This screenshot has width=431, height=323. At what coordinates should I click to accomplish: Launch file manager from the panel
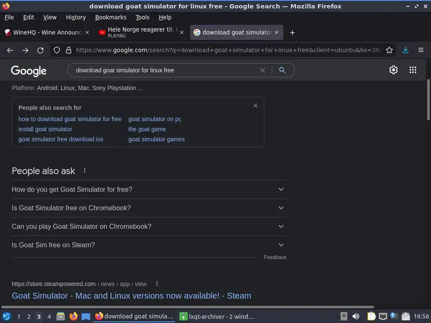click(61, 316)
